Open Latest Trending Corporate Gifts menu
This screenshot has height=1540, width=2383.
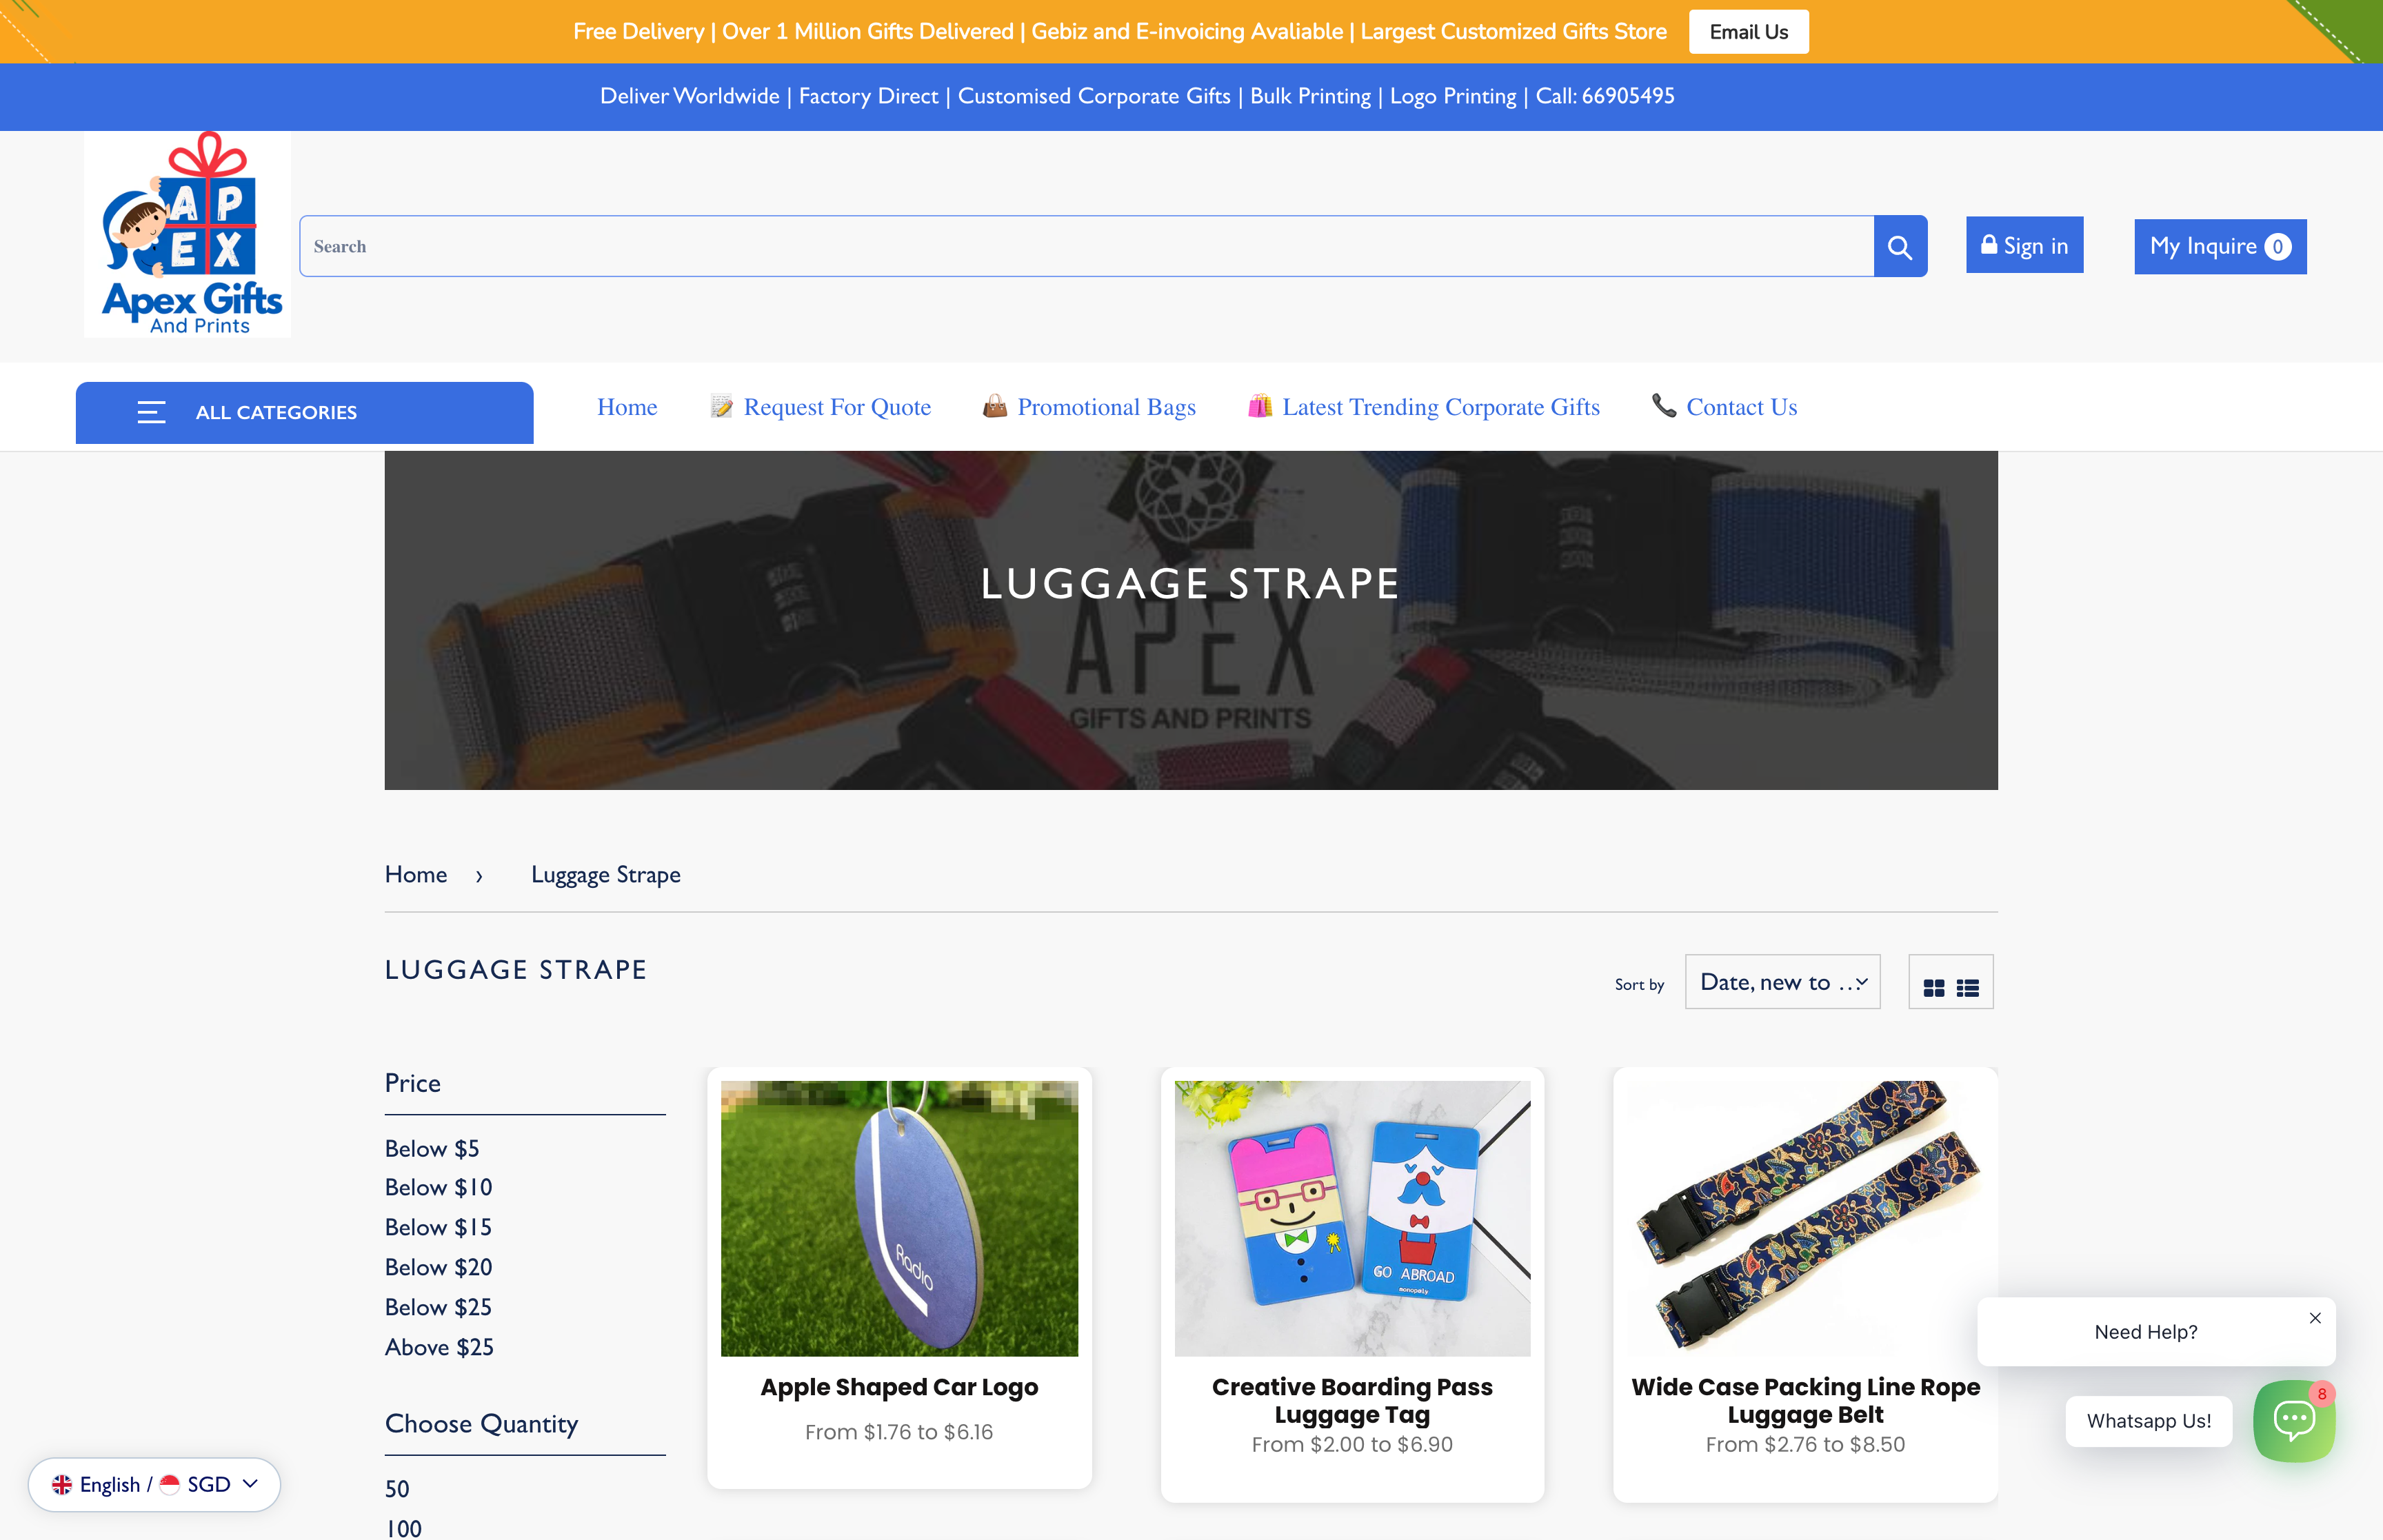(x=1440, y=406)
